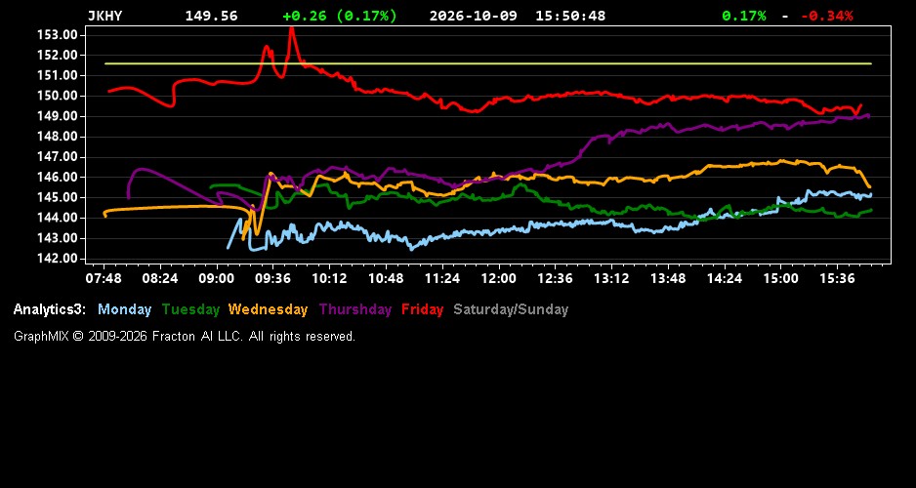Viewport: 916px width, 488px height.
Task: Click the +0.26 (0.17%) change value
Action: tap(340, 16)
